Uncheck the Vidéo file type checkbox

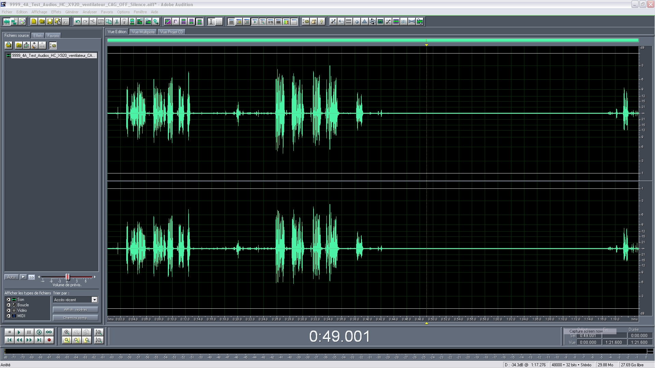(x=9, y=310)
